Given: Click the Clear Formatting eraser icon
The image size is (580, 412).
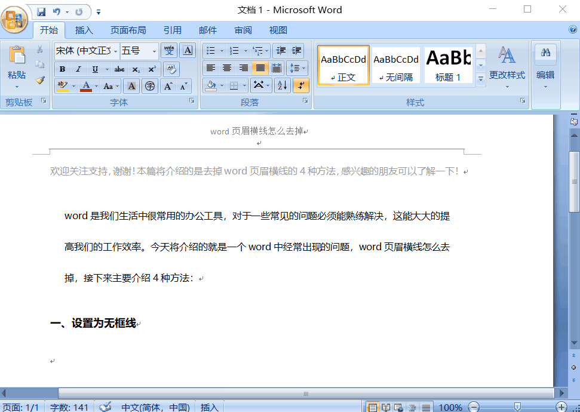Looking at the screenshot, I should pyautogui.click(x=171, y=69).
